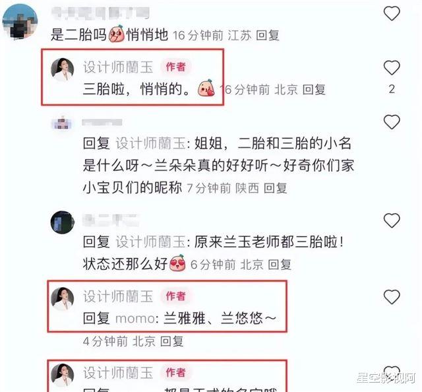Viewport: 422px width, 392px height.
Task: Open mentioned 设计师蘭玉 in '原来兰玉老师' comment
Action: click(150, 242)
